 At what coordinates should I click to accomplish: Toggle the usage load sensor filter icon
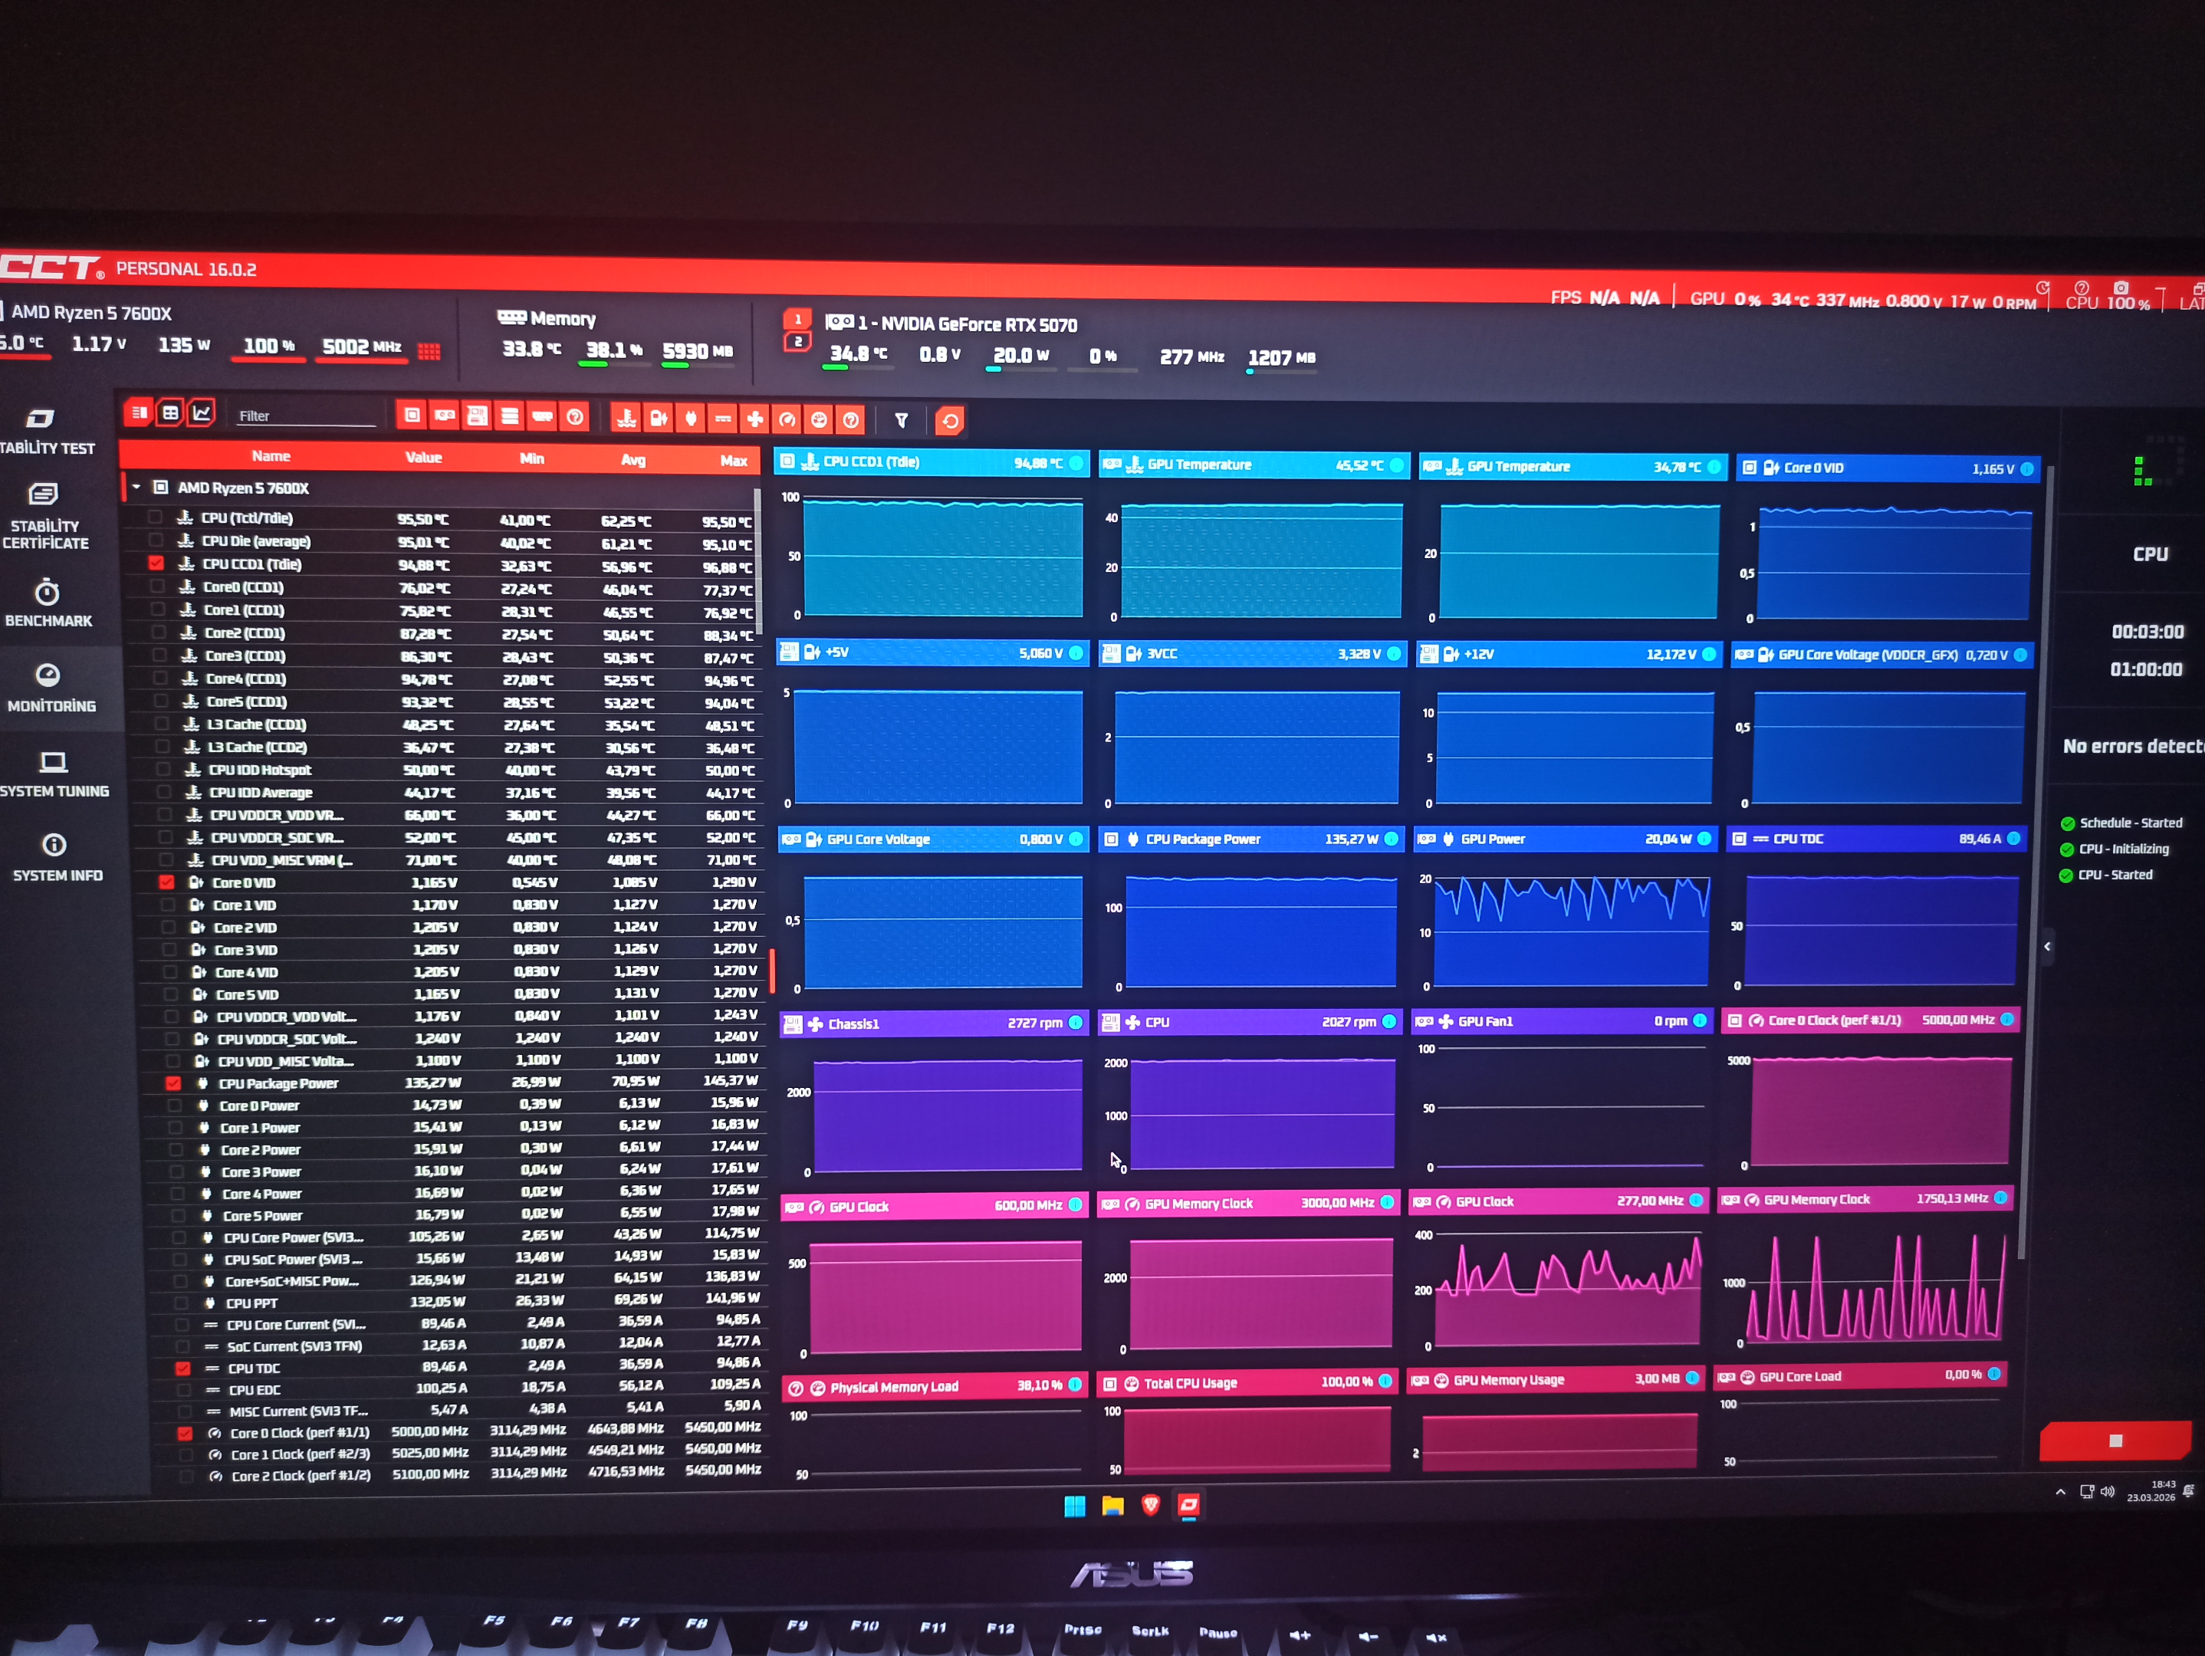pos(818,419)
